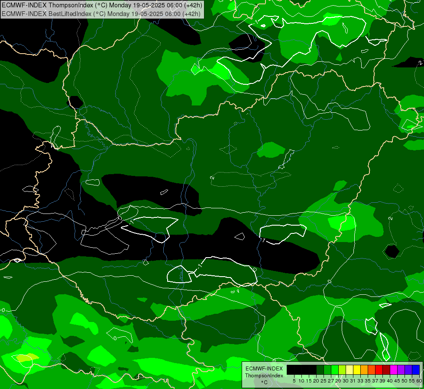Select the legend tick value 33

tap(360, 381)
